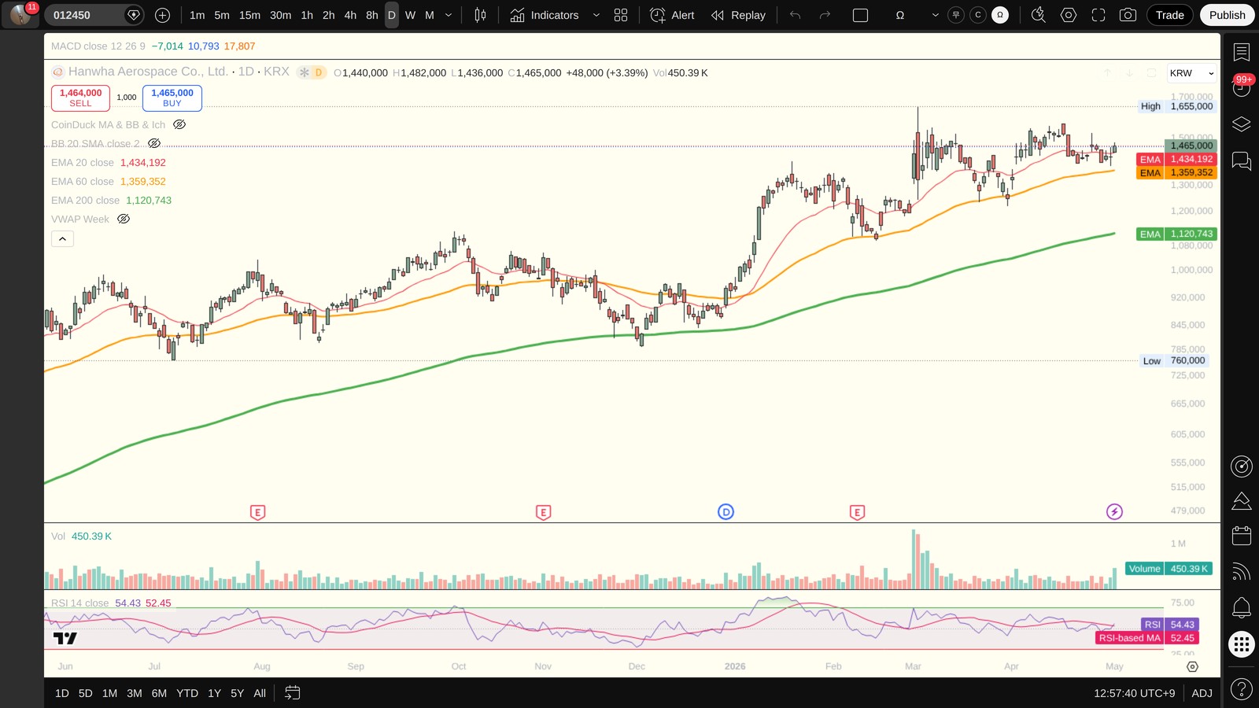Set date range to 1D

[x=62, y=693]
